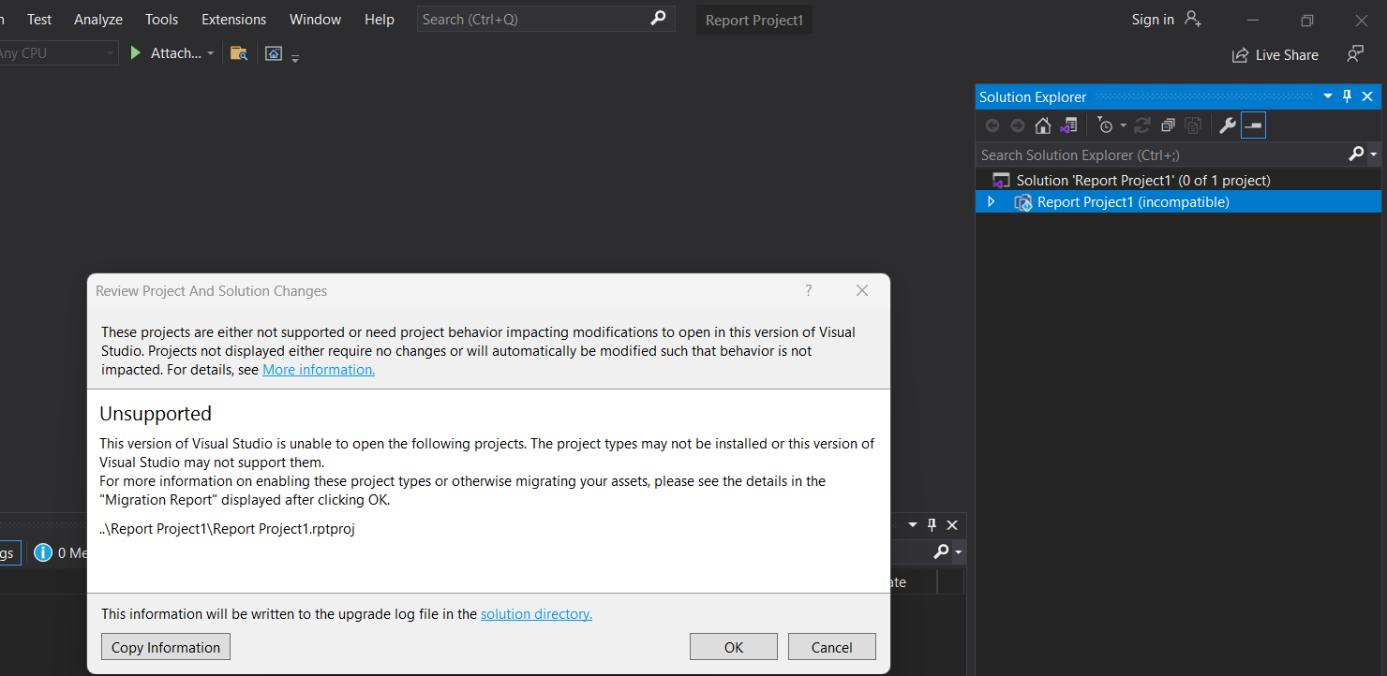Pin the Solution Explorer panel
This screenshot has width=1387, height=676.
pos(1348,96)
